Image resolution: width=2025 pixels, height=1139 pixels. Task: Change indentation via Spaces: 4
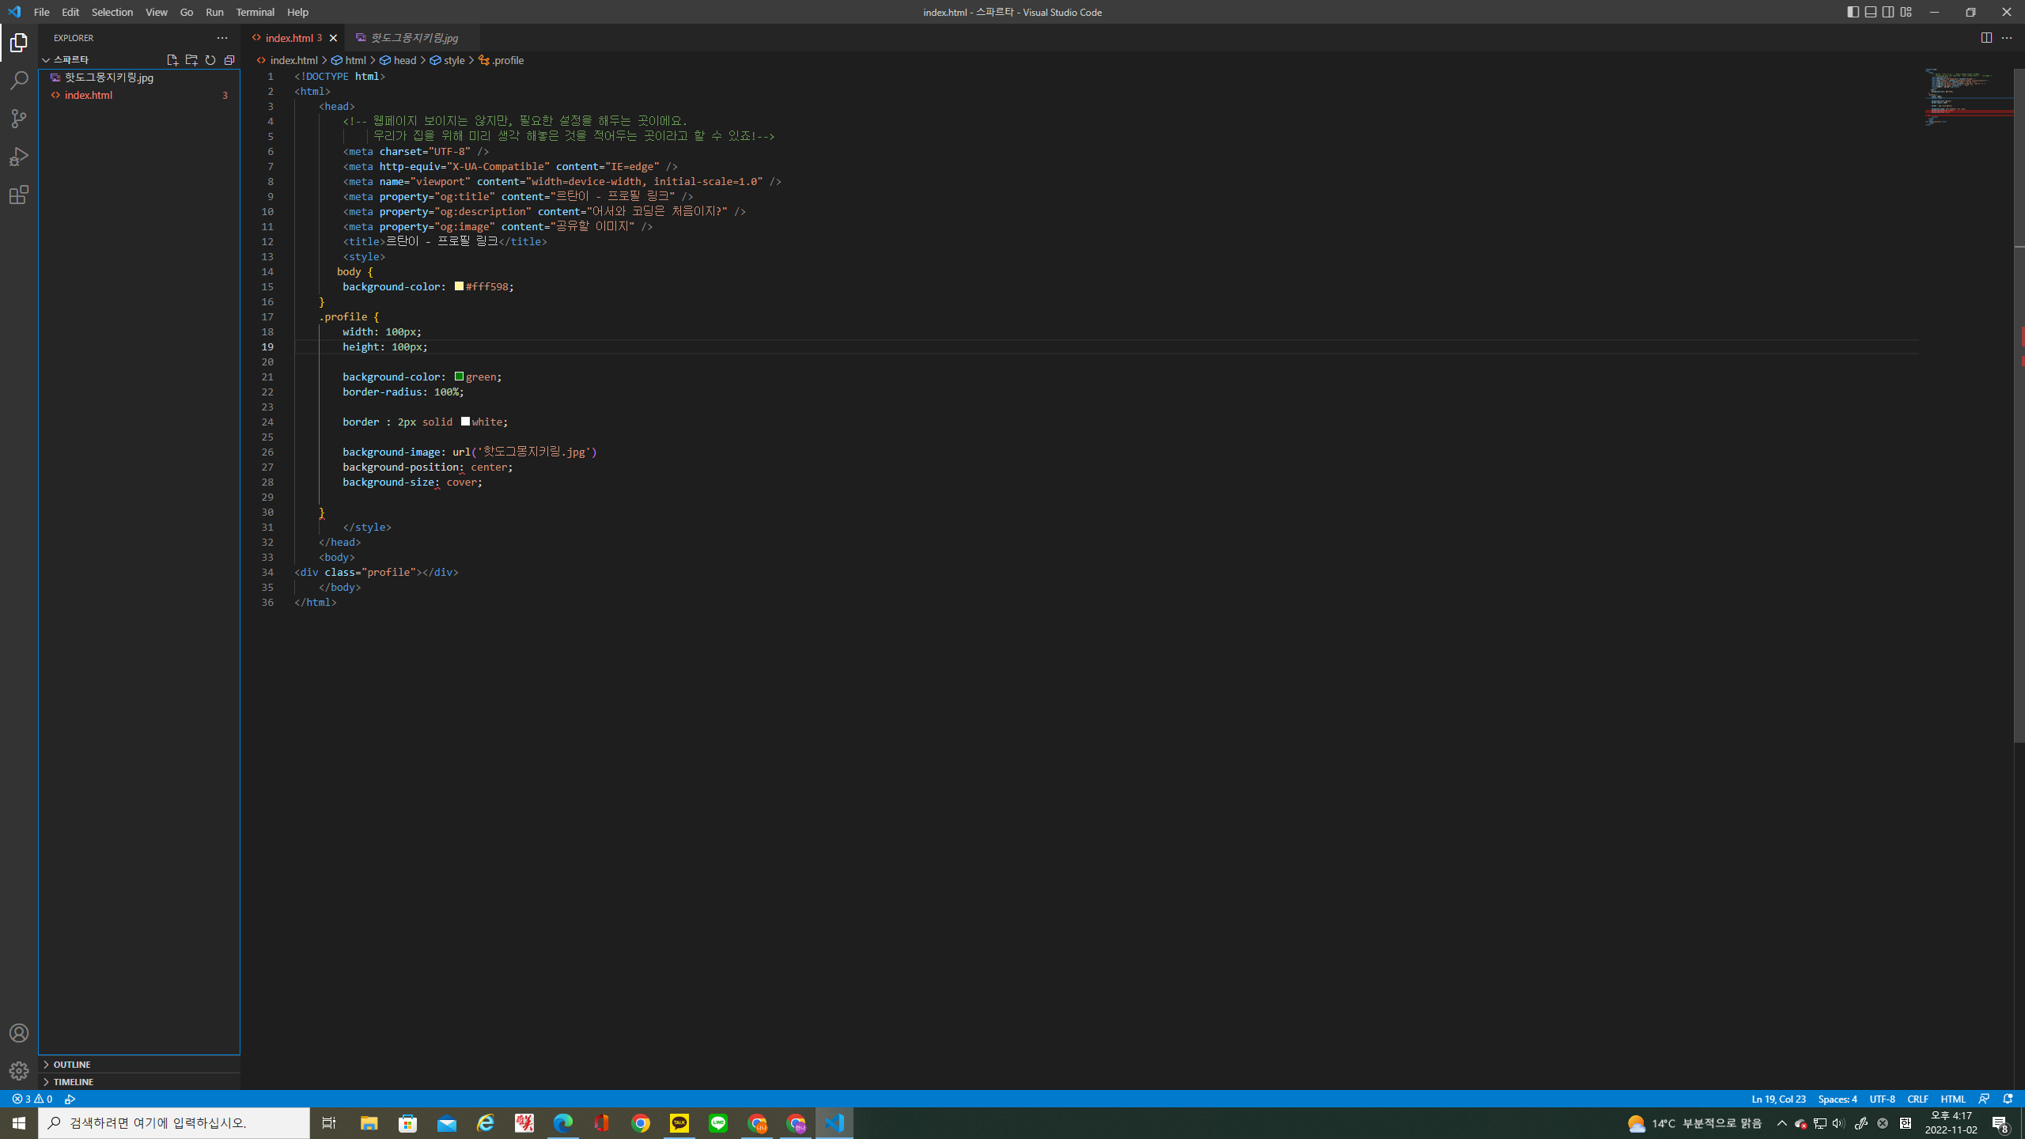tap(1838, 1099)
